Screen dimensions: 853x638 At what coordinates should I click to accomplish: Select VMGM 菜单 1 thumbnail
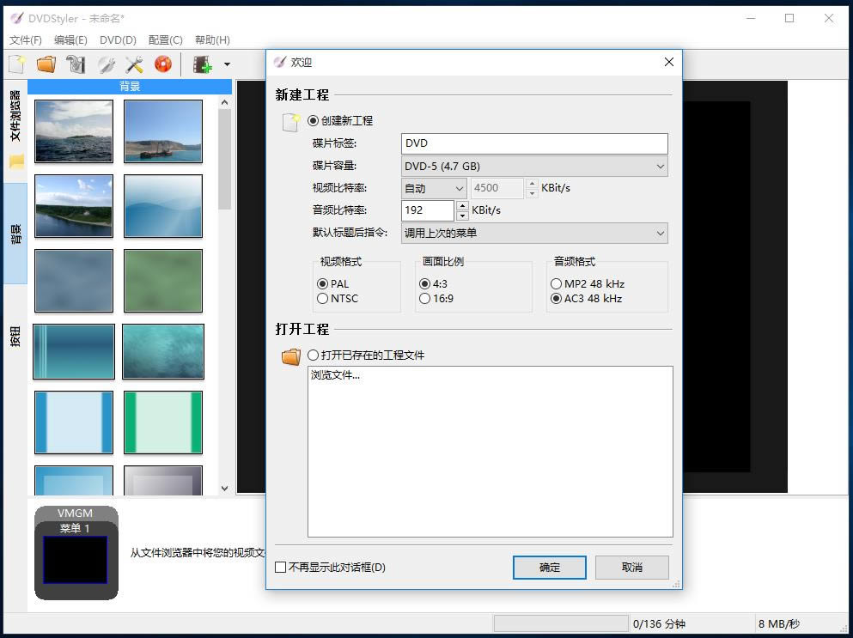click(x=76, y=553)
